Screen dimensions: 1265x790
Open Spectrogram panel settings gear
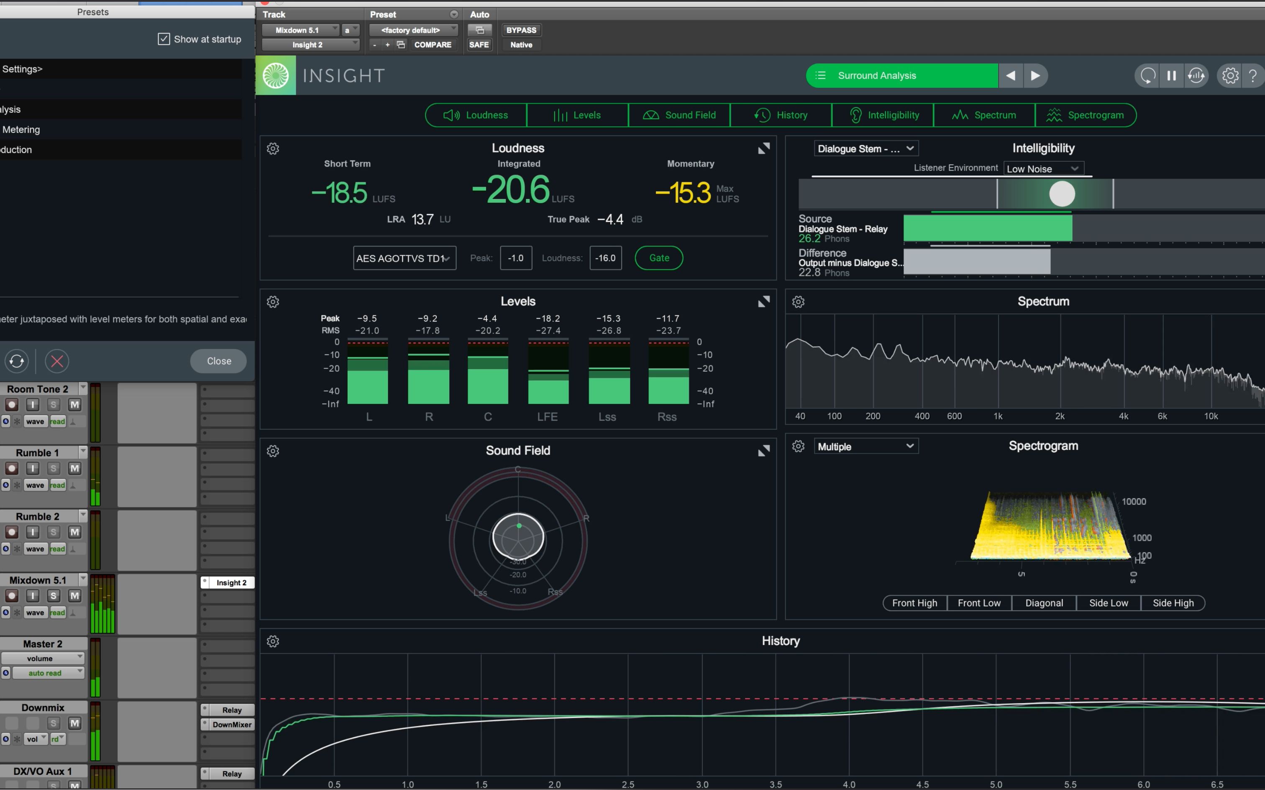point(798,446)
